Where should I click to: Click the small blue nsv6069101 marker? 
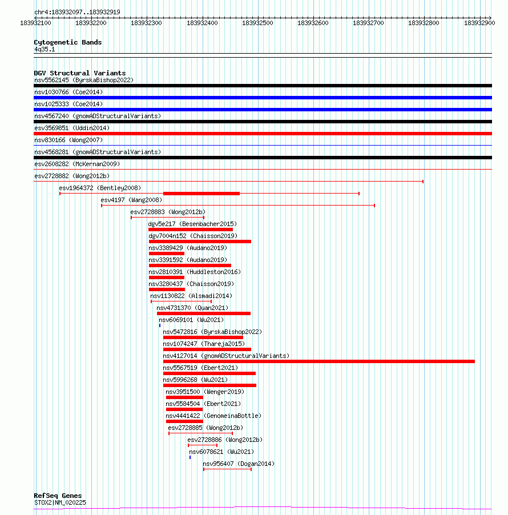coord(160,325)
